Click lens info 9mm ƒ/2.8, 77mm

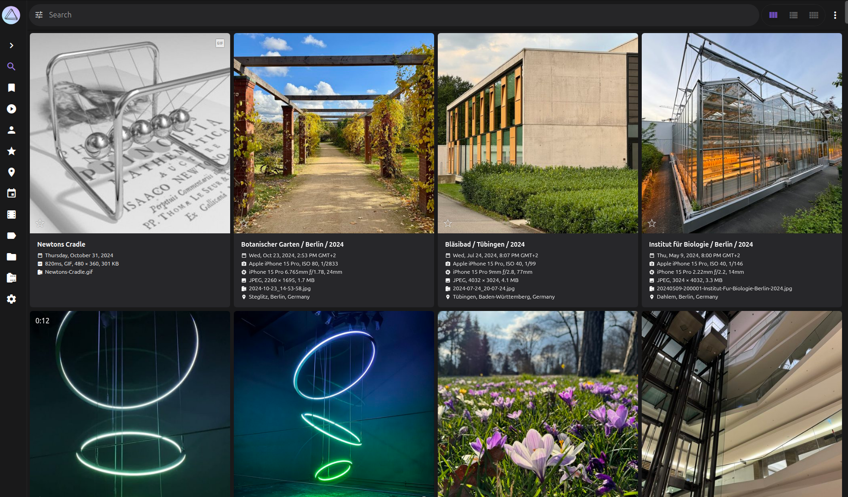click(x=492, y=272)
